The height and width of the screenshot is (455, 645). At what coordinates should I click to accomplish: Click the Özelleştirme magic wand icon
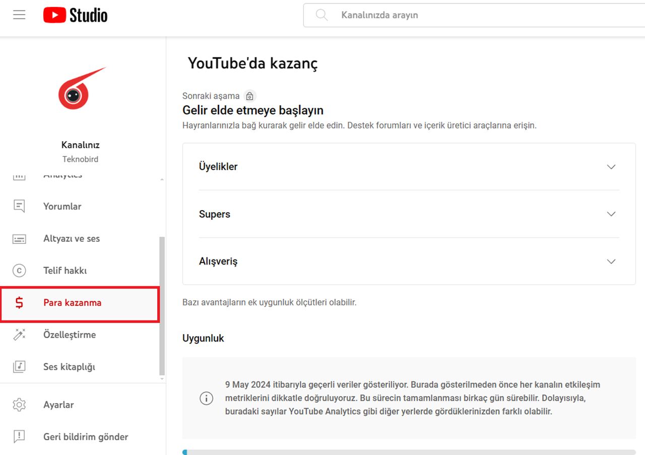click(19, 335)
